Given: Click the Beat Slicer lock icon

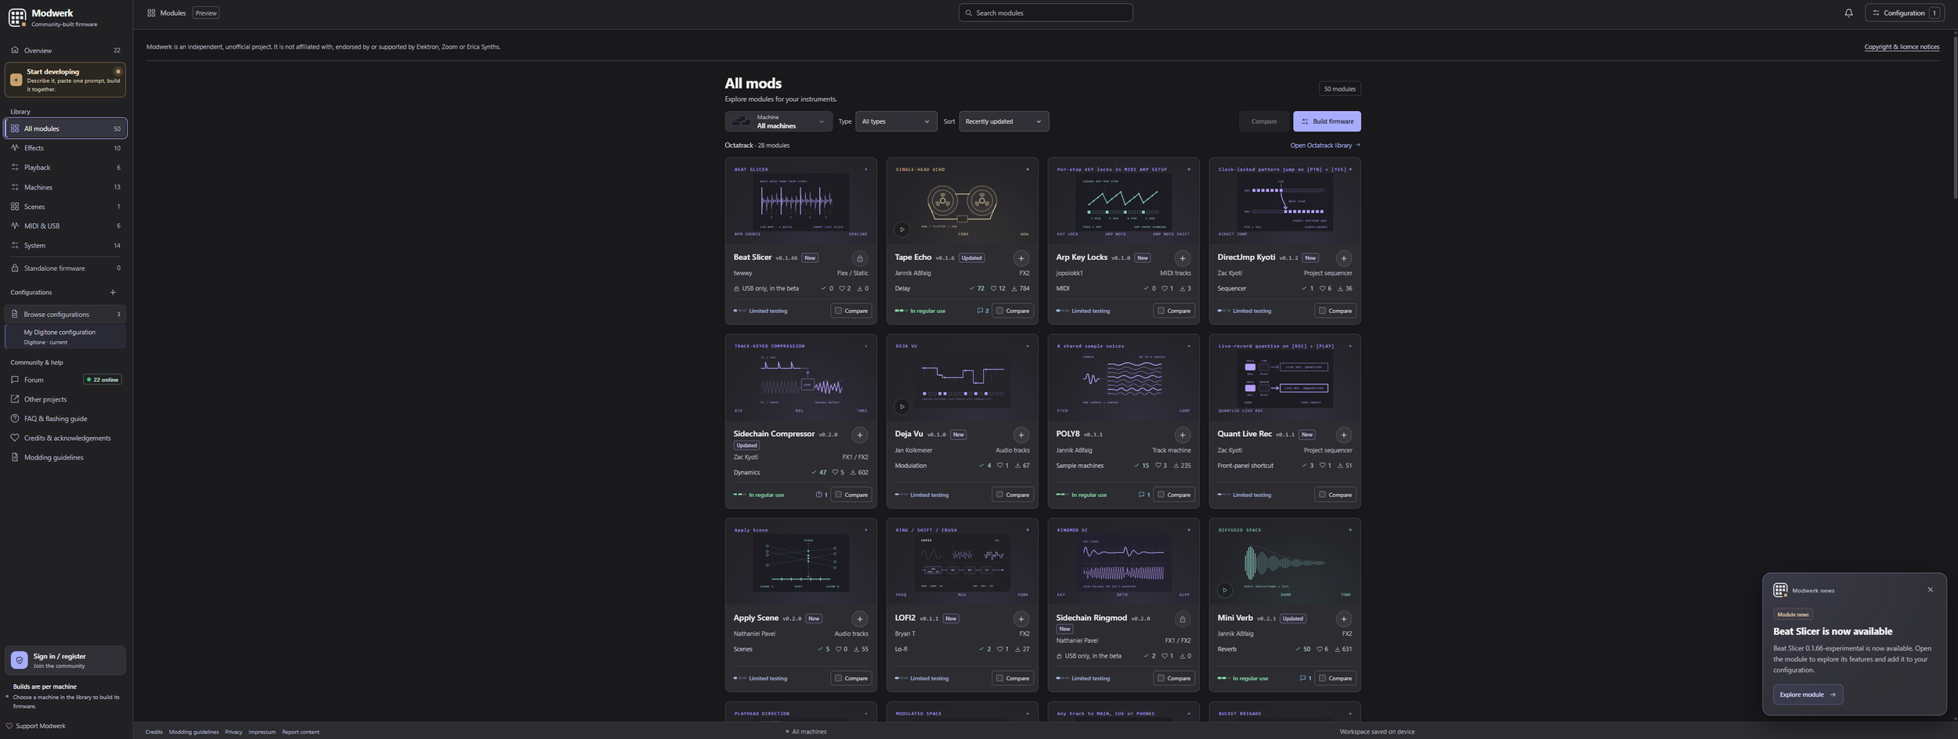Looking at the screenshot, I should [x=859, y=258].
